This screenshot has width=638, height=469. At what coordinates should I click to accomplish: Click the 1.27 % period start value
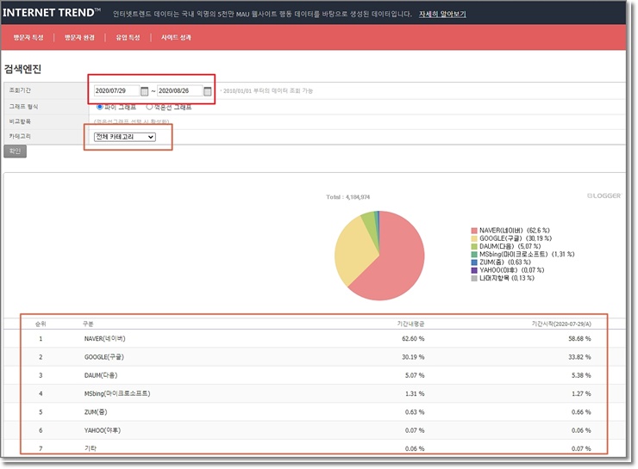pos(581,393)
